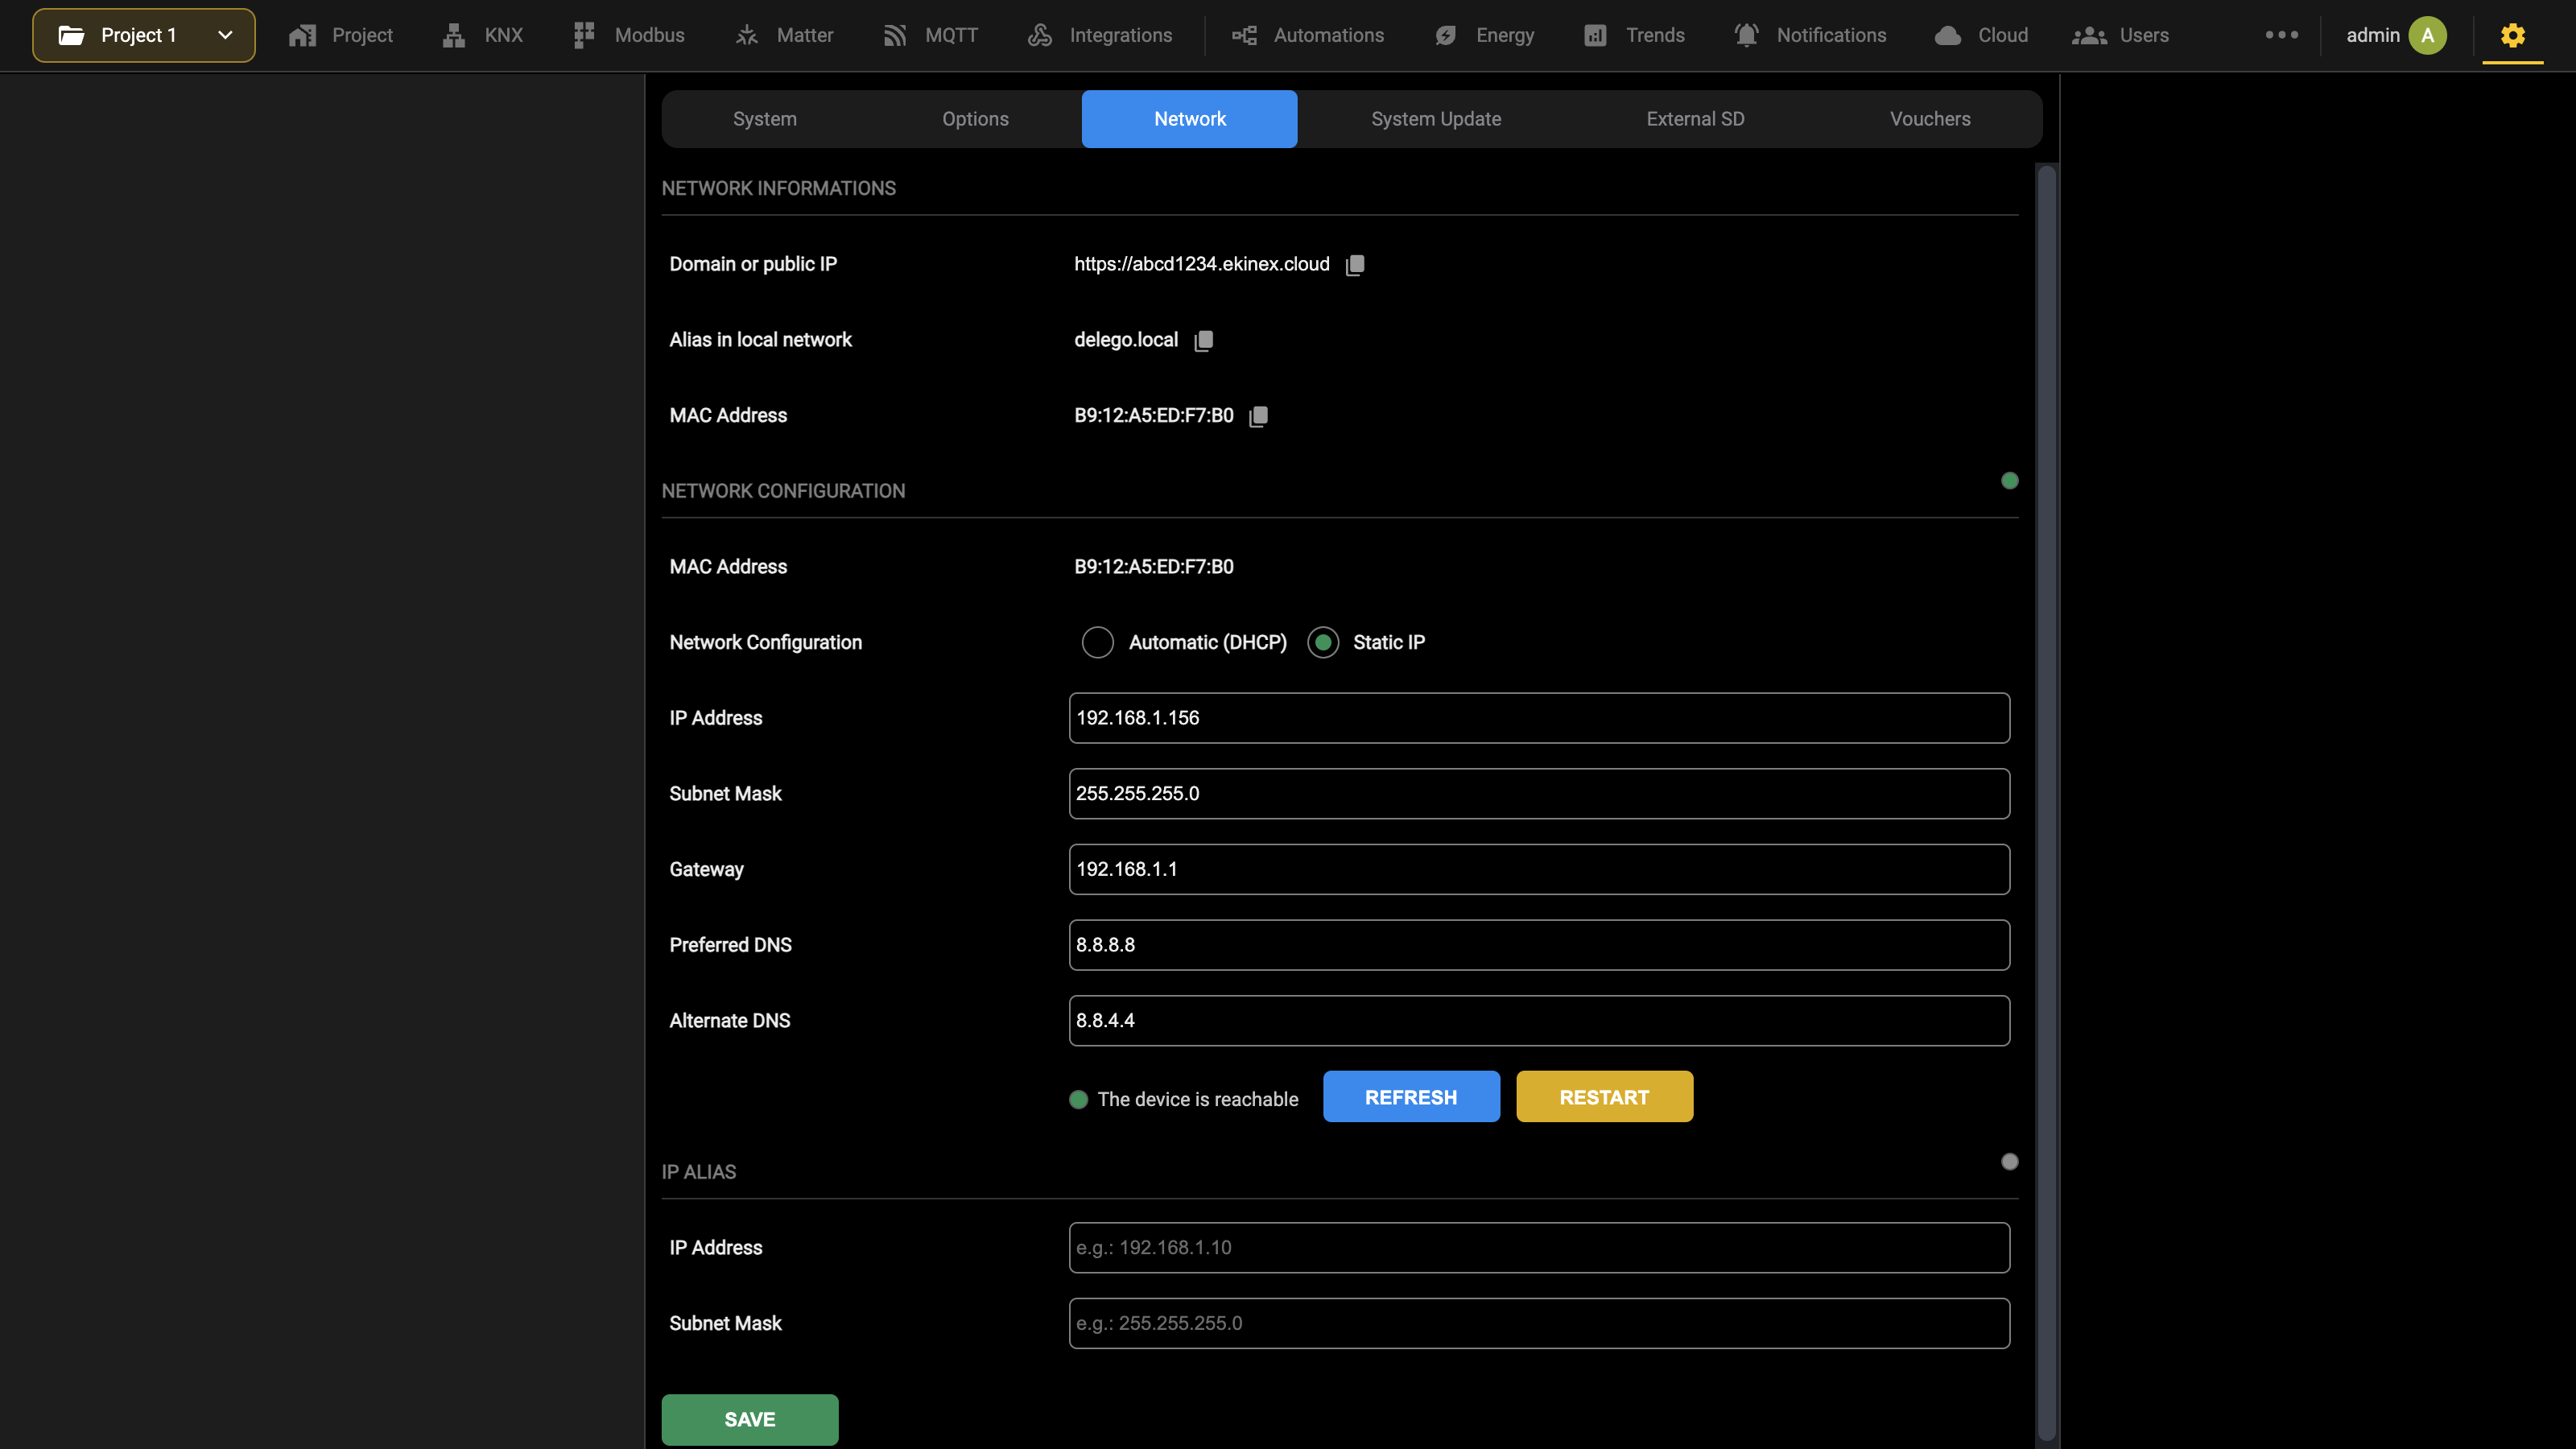The height and width of the screenshot is (1449, 2576).
Task: Select the Network tab
Action: click(1190, 119)
